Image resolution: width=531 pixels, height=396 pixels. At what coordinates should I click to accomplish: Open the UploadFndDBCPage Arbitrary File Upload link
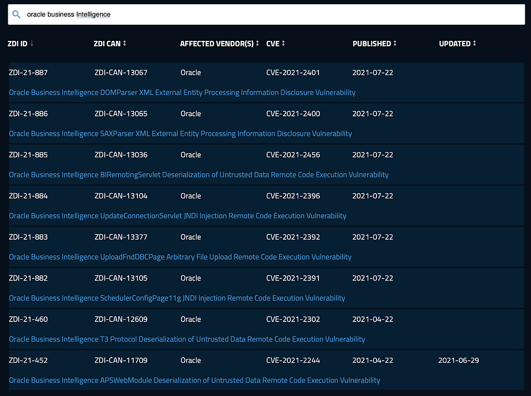click(180, 257)
